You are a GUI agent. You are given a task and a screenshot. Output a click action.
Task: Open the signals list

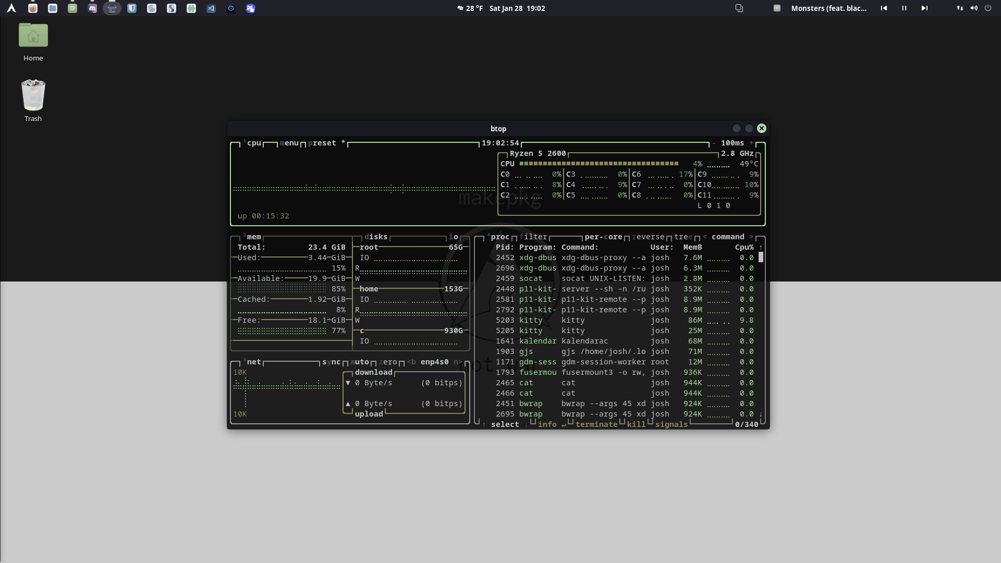point(672,424)
